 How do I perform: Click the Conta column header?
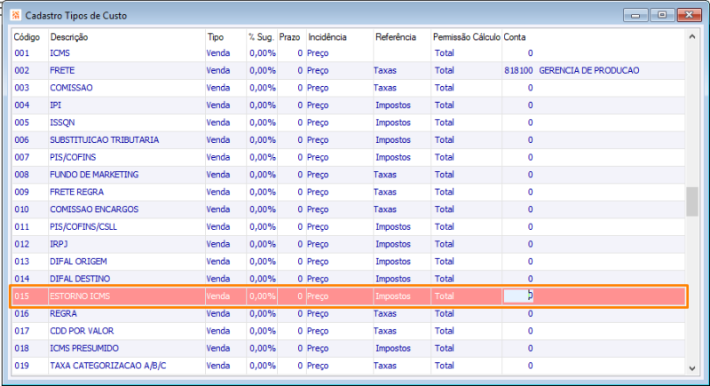515,37
